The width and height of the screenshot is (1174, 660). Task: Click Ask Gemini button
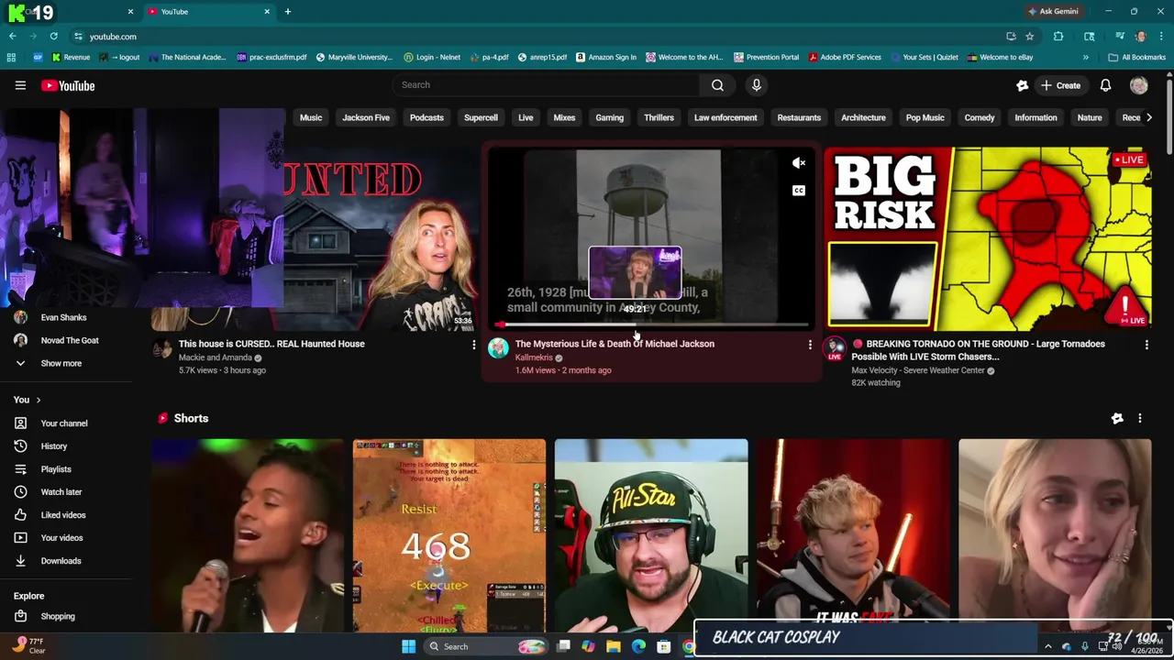pos(1053,12)
